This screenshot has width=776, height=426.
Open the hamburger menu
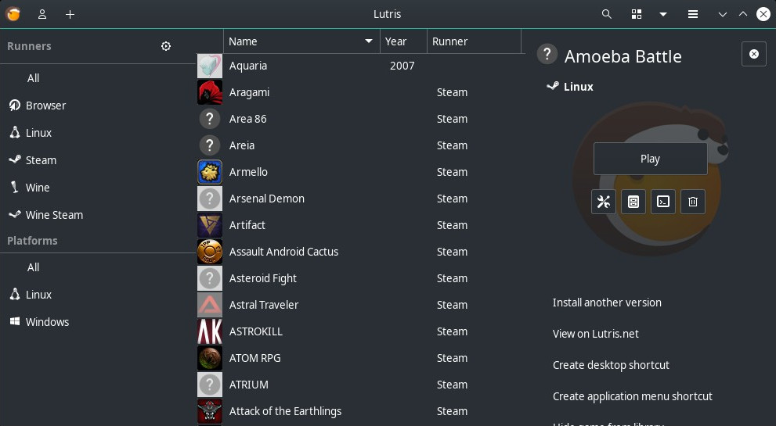pyautogui.click(x=693, y=14)
